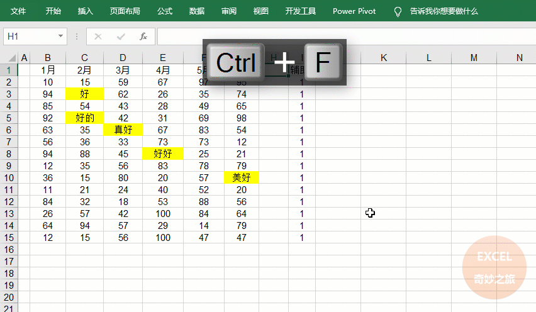Click cell with 100 in row 15
The height and width of the screenshot is (312, 536).
pos(163,238)
